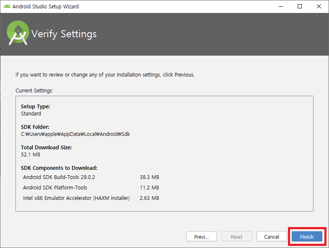Close the Setup Wizard window
329x248 pixels.
319,7
